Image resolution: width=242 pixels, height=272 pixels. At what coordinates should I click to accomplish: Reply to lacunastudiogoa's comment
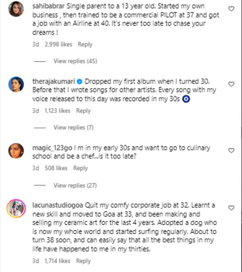83,261
